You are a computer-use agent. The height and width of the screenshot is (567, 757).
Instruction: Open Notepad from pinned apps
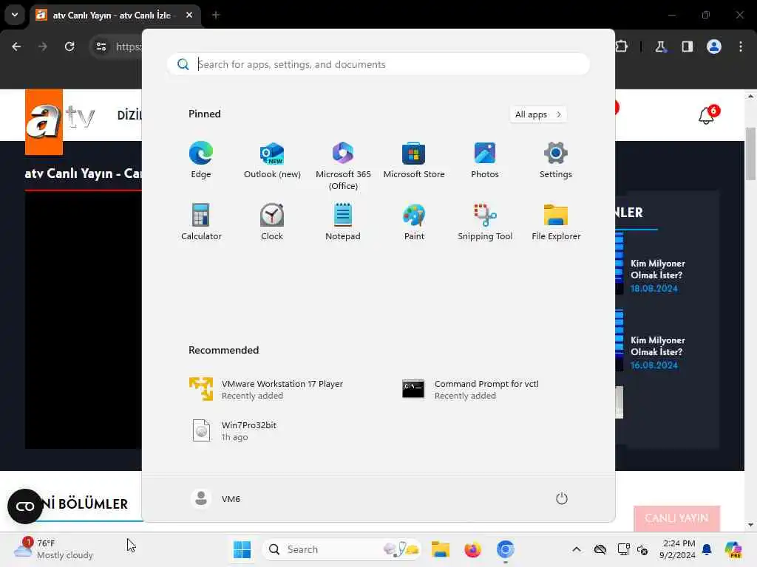(343, 221)
